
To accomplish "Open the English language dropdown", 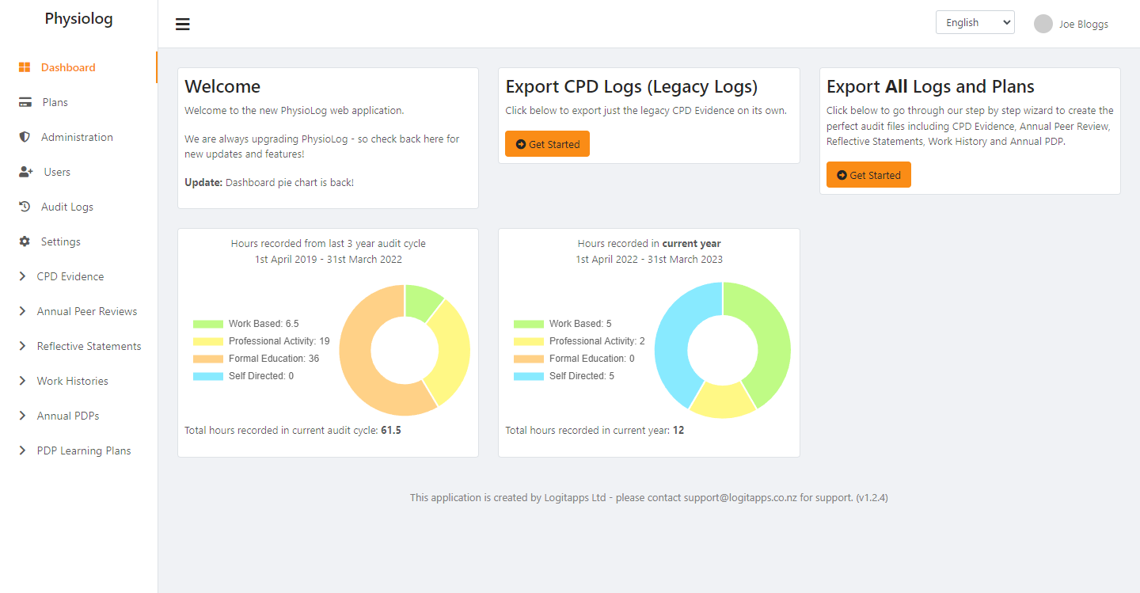I will pos(975,23).
